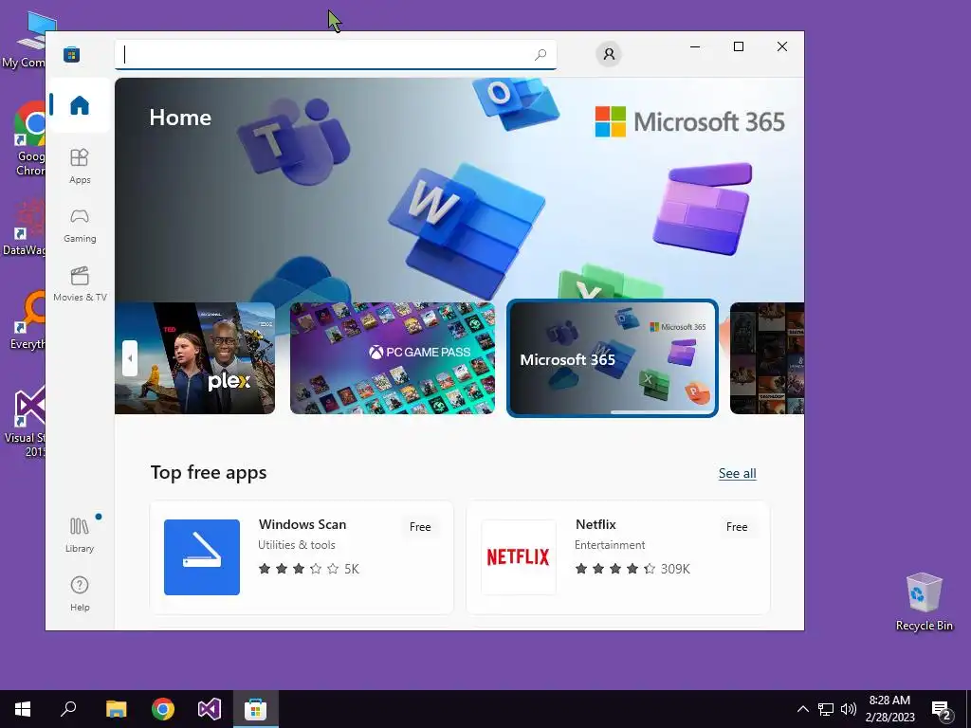Open Movies & TV section

click(80, 283)
